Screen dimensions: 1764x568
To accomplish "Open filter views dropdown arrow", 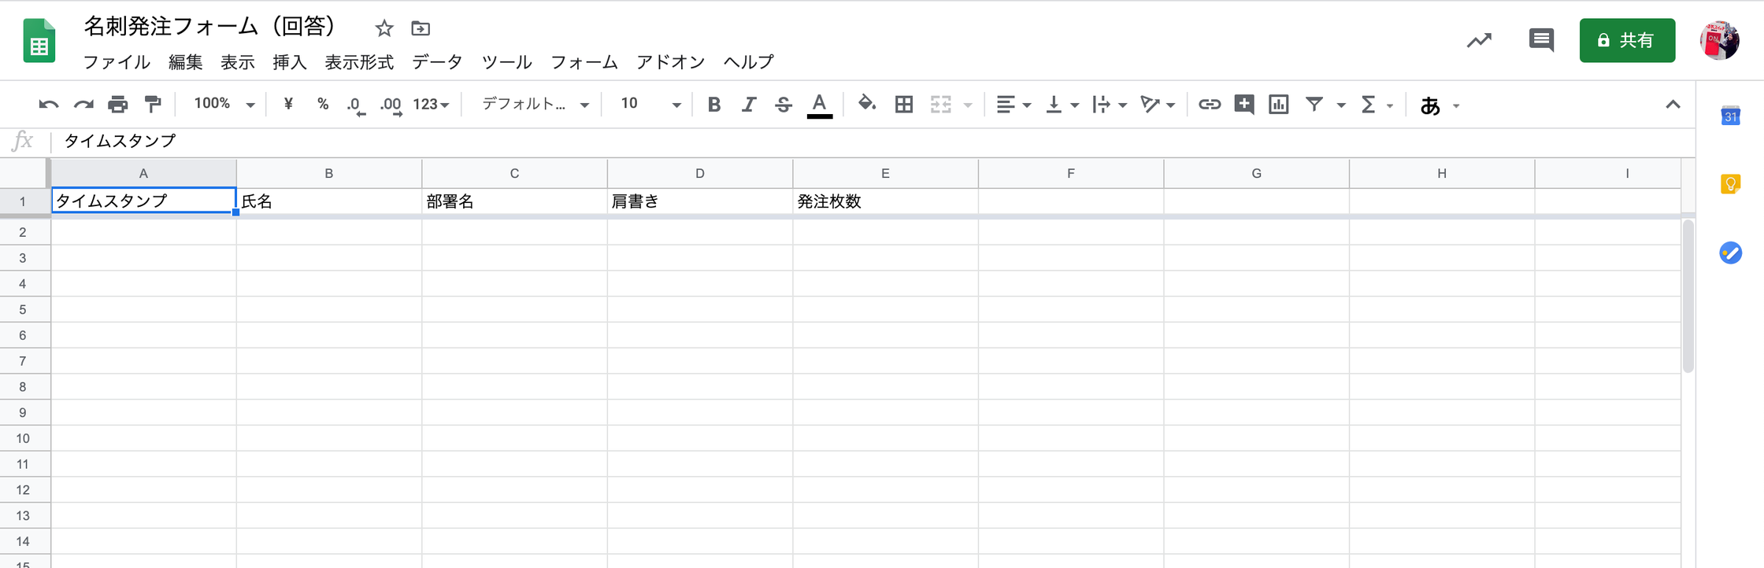I will tap(1341, 105).
